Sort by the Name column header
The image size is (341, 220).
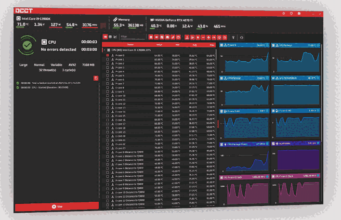[x=130, y=44]
